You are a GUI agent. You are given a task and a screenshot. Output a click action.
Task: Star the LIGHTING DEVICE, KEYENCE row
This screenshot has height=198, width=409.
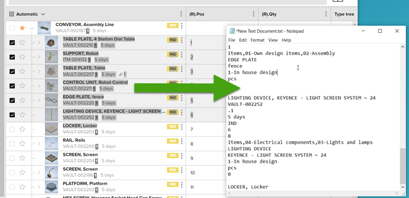pos(22,115)
